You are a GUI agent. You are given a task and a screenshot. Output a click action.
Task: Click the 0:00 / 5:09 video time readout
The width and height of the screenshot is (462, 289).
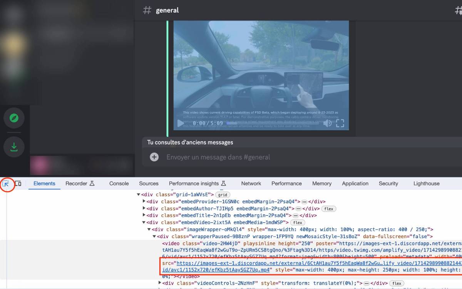coord(208,123)
